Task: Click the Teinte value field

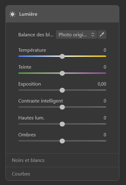Action: [x=105, y=67]
